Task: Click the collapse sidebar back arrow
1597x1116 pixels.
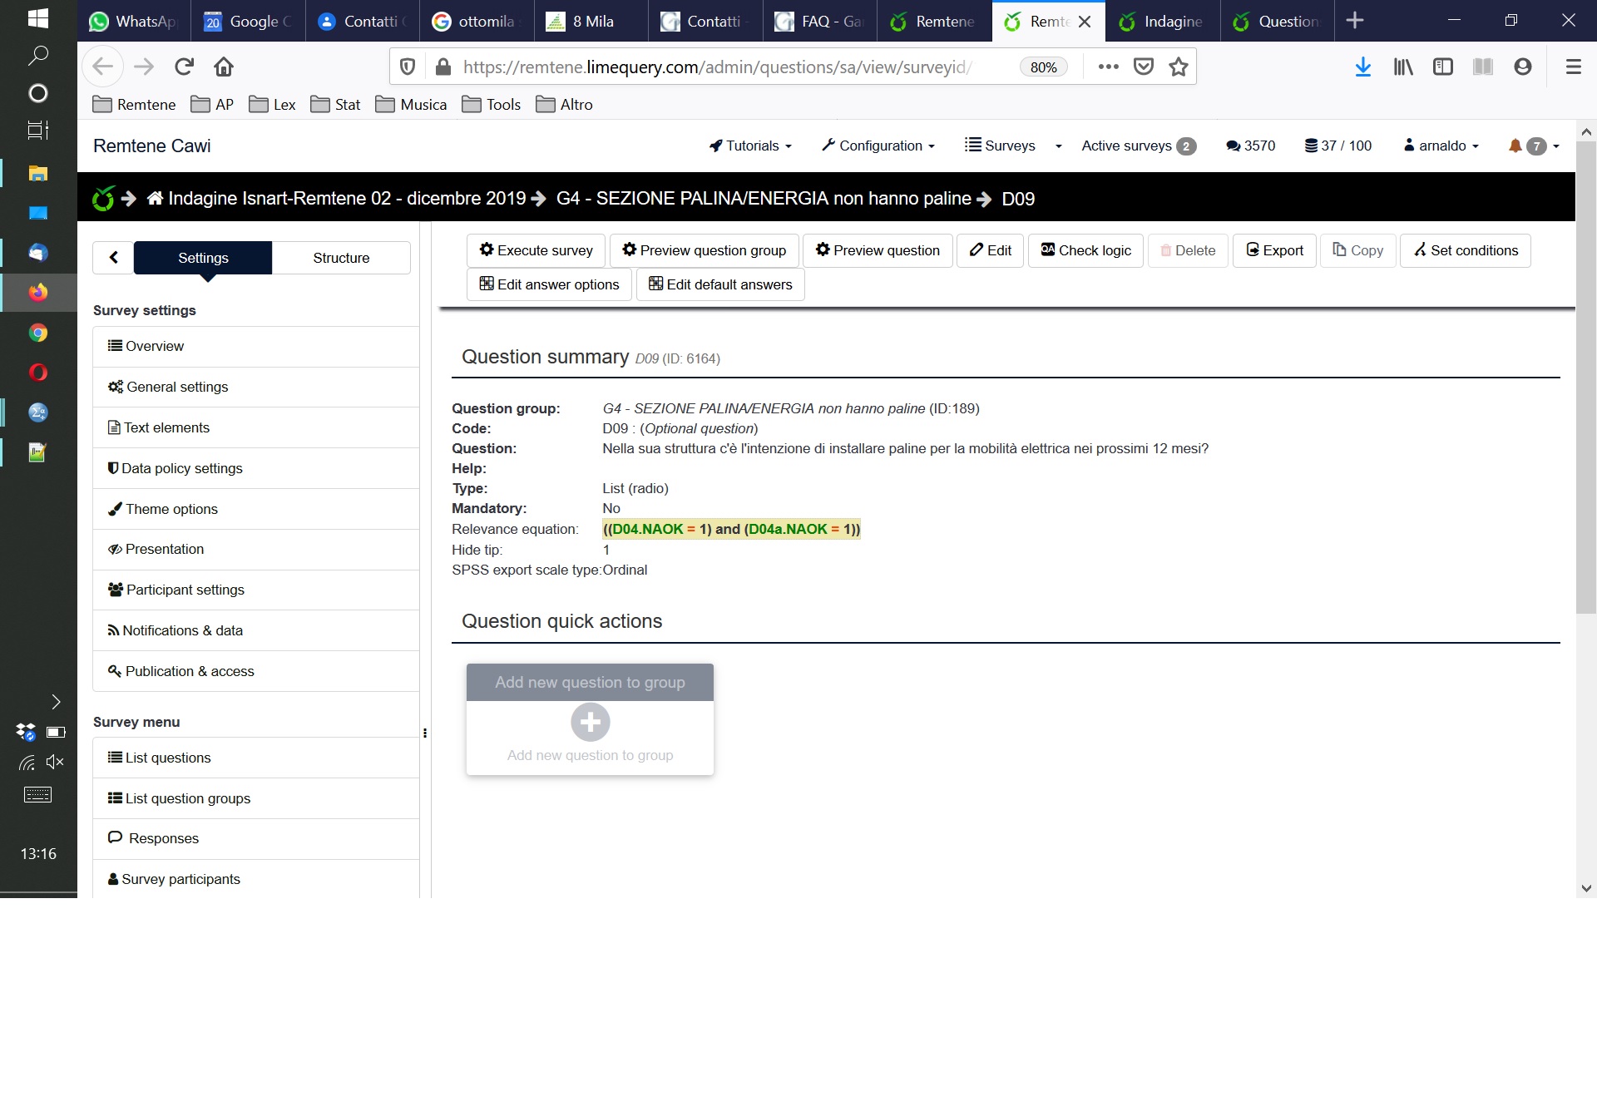Action: click(114, 258)
